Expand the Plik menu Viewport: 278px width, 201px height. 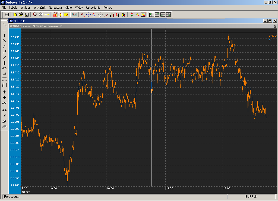pyautogui.click(x=4, y=8)
